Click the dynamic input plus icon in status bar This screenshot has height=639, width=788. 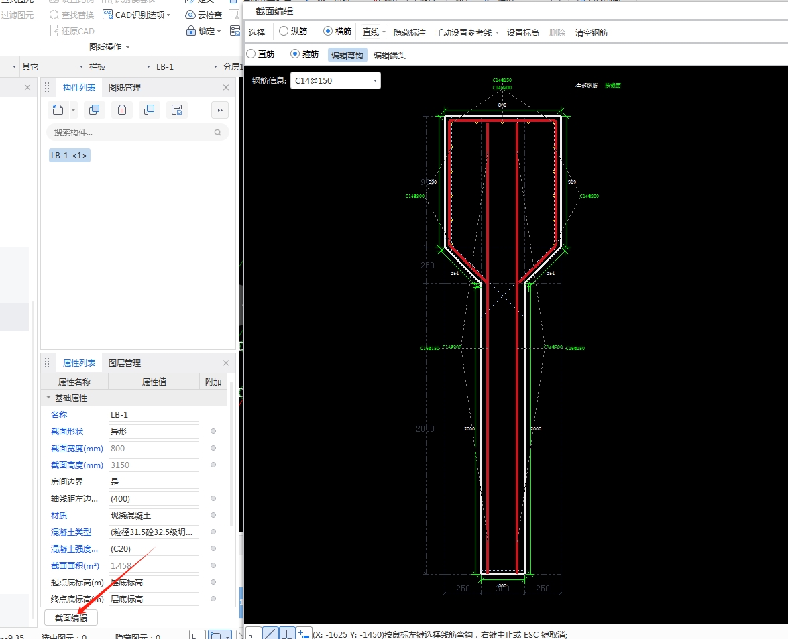point(303,634)
